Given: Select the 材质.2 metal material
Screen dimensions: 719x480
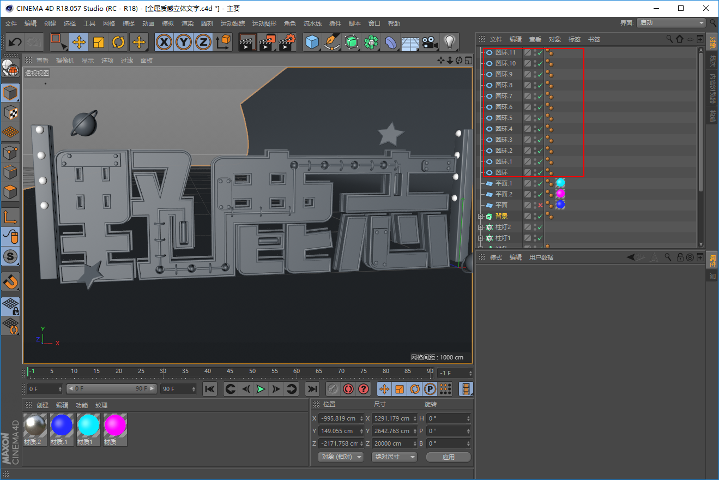Looking at the screenshot, I should (x=35, y=430).
